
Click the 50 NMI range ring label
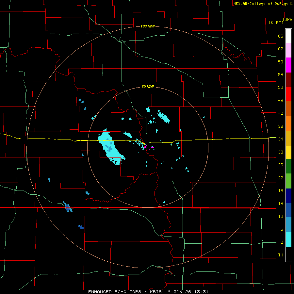coord(148,87)
